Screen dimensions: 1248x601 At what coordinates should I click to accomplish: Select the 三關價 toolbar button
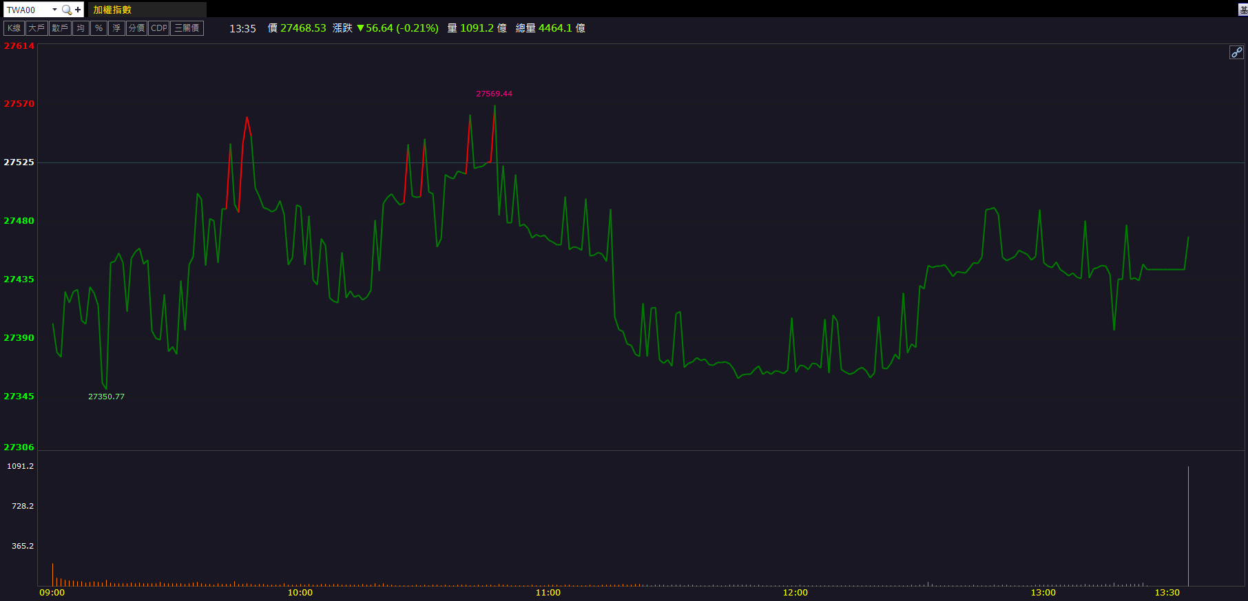(187, 28)
